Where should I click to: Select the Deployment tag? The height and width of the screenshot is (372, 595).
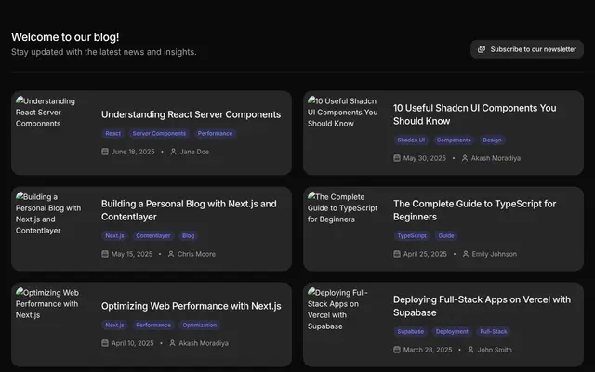point(452,332)
